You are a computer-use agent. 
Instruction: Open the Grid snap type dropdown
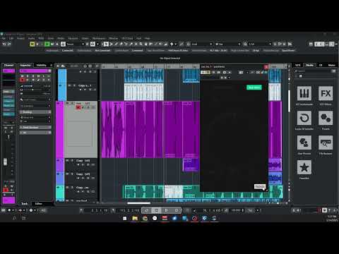coord(202,44)
